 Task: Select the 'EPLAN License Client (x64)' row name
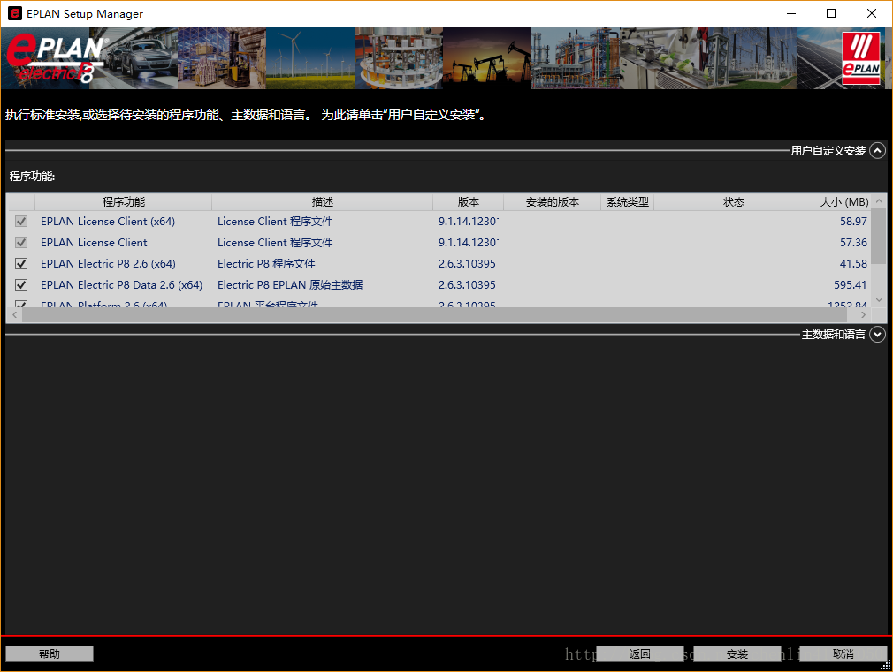[108, 222]
